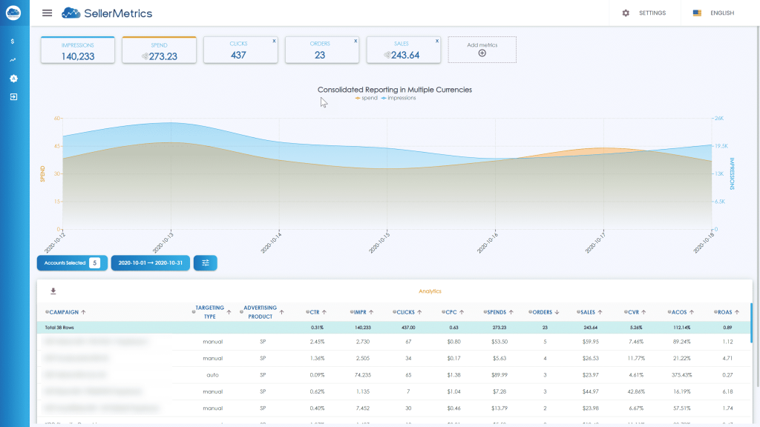
Task: Remove the Clicks metric card
Action: (x=274, y=42)
